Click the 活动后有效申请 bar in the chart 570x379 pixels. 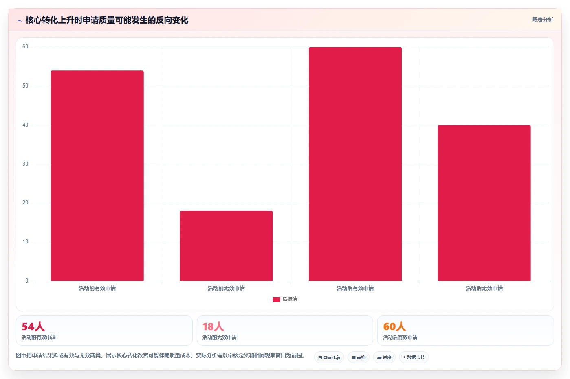(355, 164)
